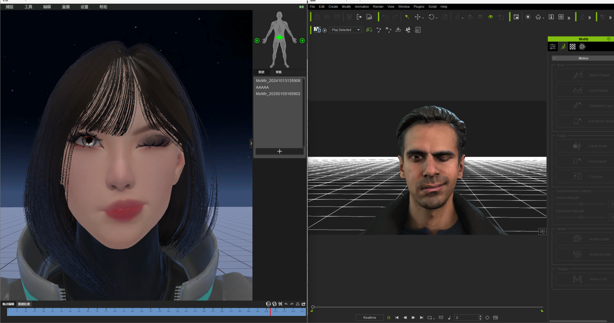Open the Play Selected dropdown
614x323 pixels.
(345, 30)
